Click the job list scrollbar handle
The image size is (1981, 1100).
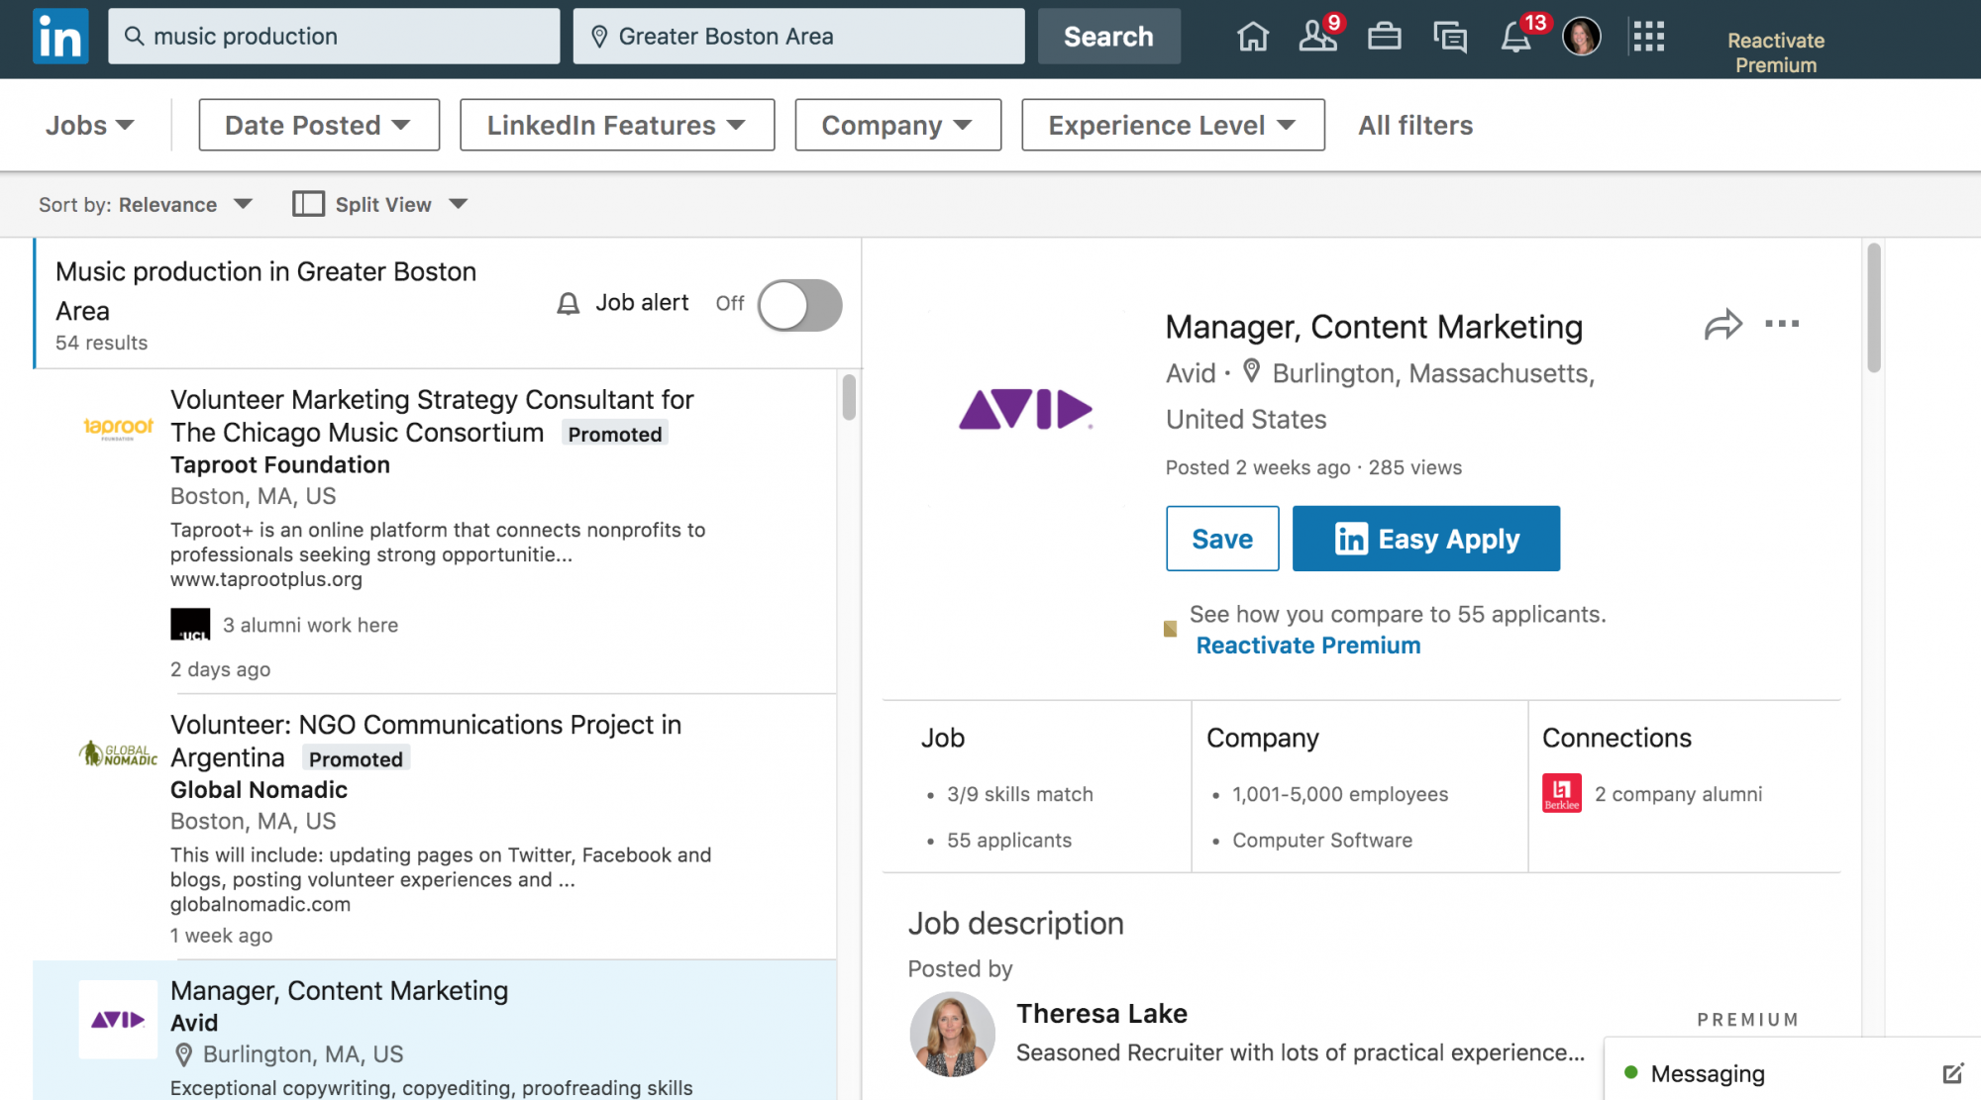coord(849,397)
